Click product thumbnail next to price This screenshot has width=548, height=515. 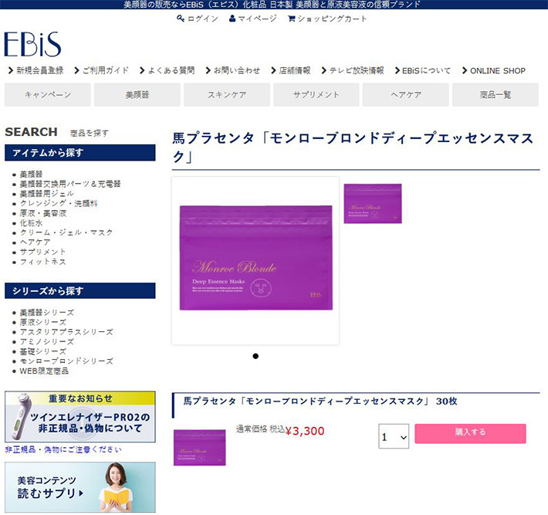point(200,448)
